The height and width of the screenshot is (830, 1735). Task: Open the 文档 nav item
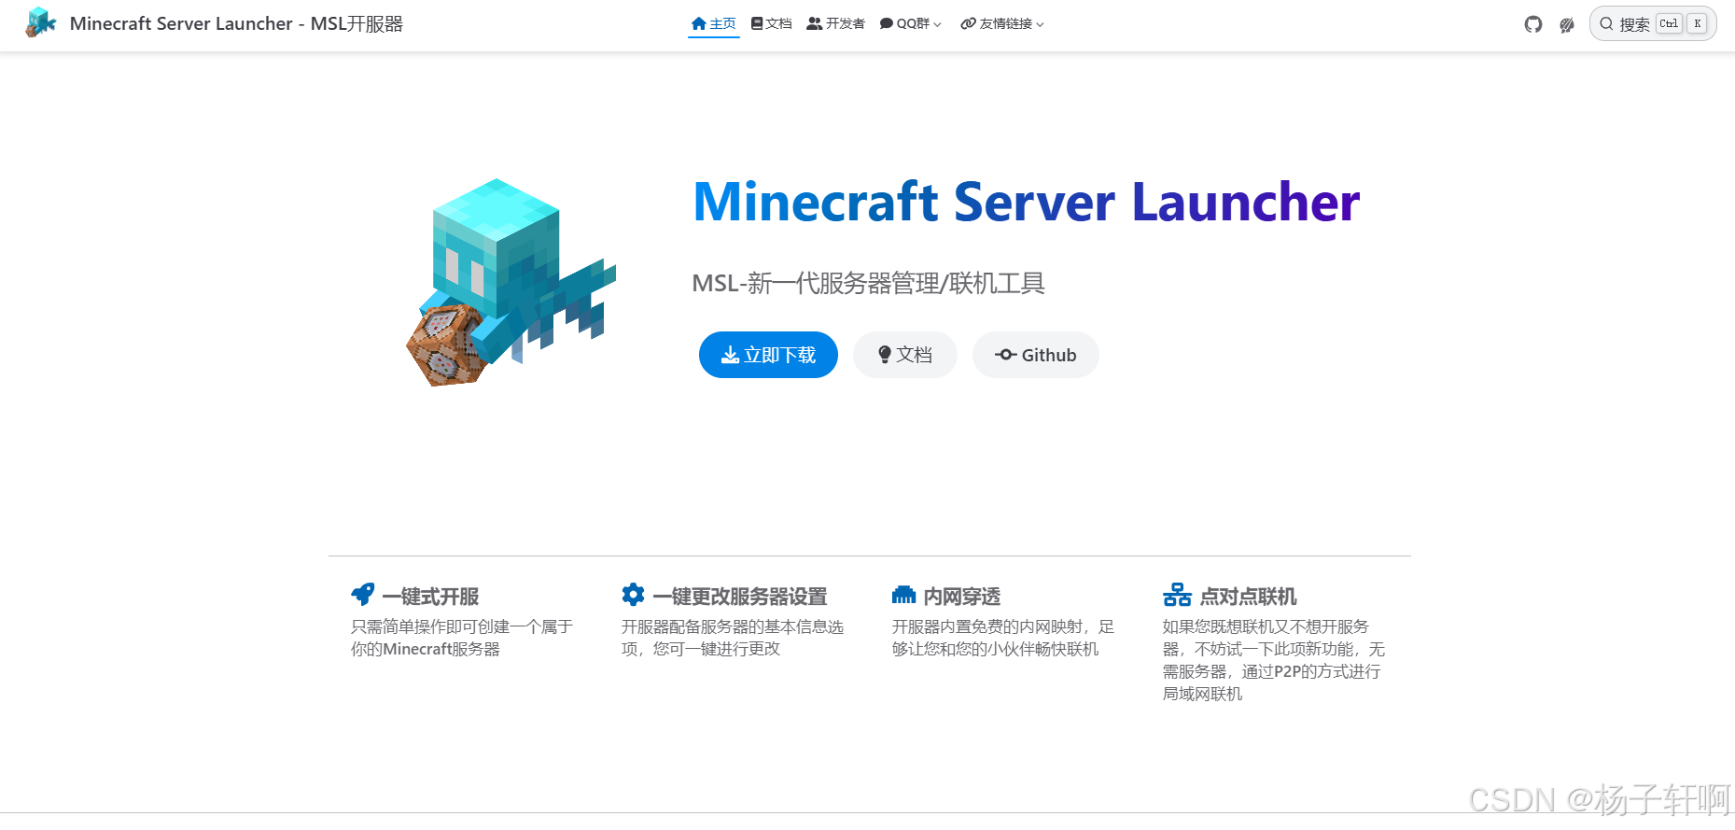(x=772, y=23)
